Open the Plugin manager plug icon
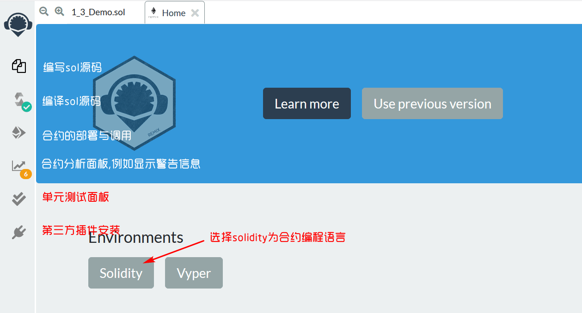The height and width of the screenshot is (313, 582). tap(18, 232)
